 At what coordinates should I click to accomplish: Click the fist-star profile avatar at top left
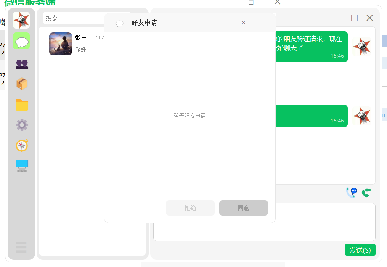click(x=21, y=20)
